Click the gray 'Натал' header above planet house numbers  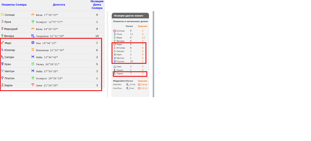129,26
